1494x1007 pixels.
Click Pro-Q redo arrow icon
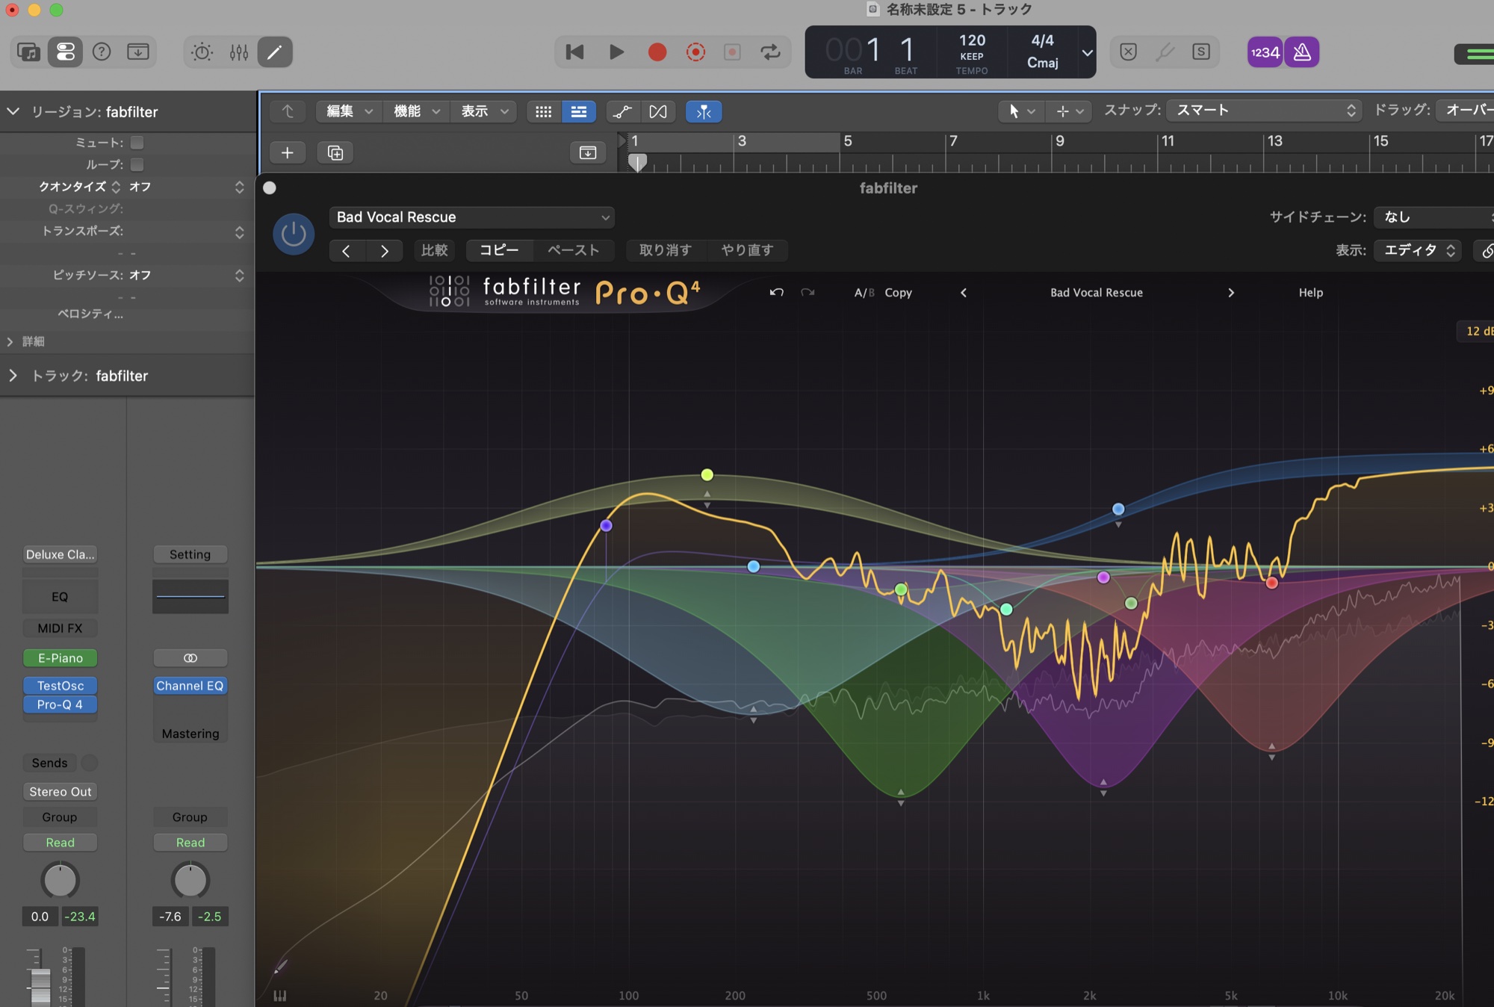click(808, 292)
